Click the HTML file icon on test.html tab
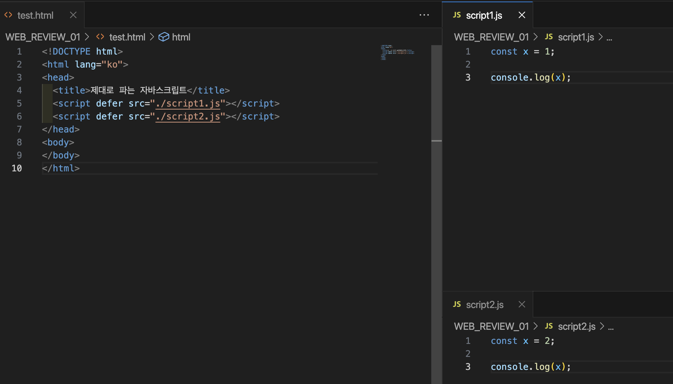Screen dimensions: 673x384 pos(8,15)
